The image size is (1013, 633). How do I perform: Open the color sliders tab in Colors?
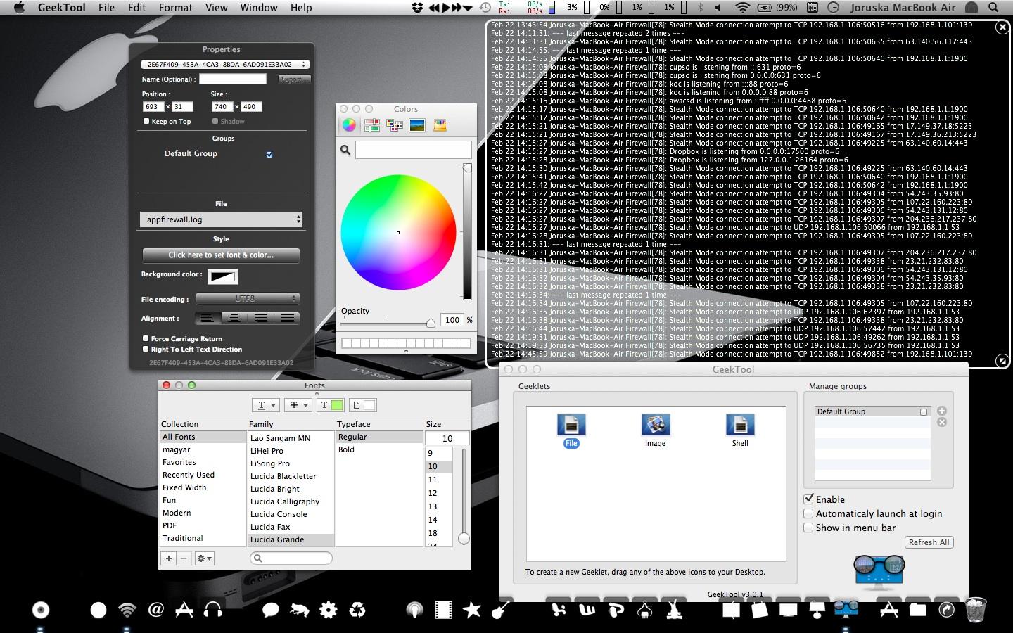(x=371, y=125)
